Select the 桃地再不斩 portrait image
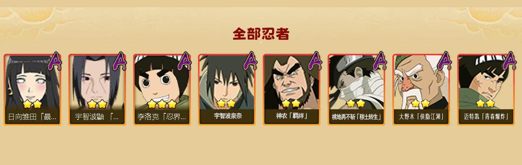Image resolution: width=522 pixels, height=165 pixels. click(x=356, y=82)
